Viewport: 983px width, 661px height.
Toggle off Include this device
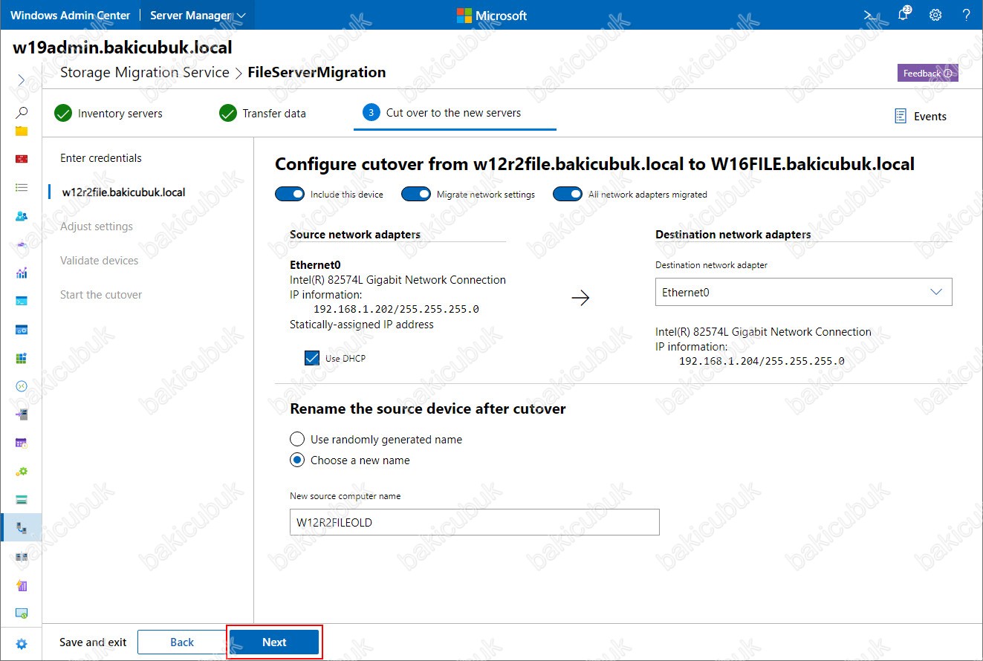click(x=290, y=194)
